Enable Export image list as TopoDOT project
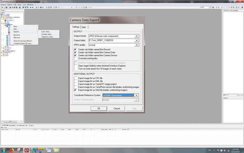This screenshot has width=244, height=153. coord(75,84)
